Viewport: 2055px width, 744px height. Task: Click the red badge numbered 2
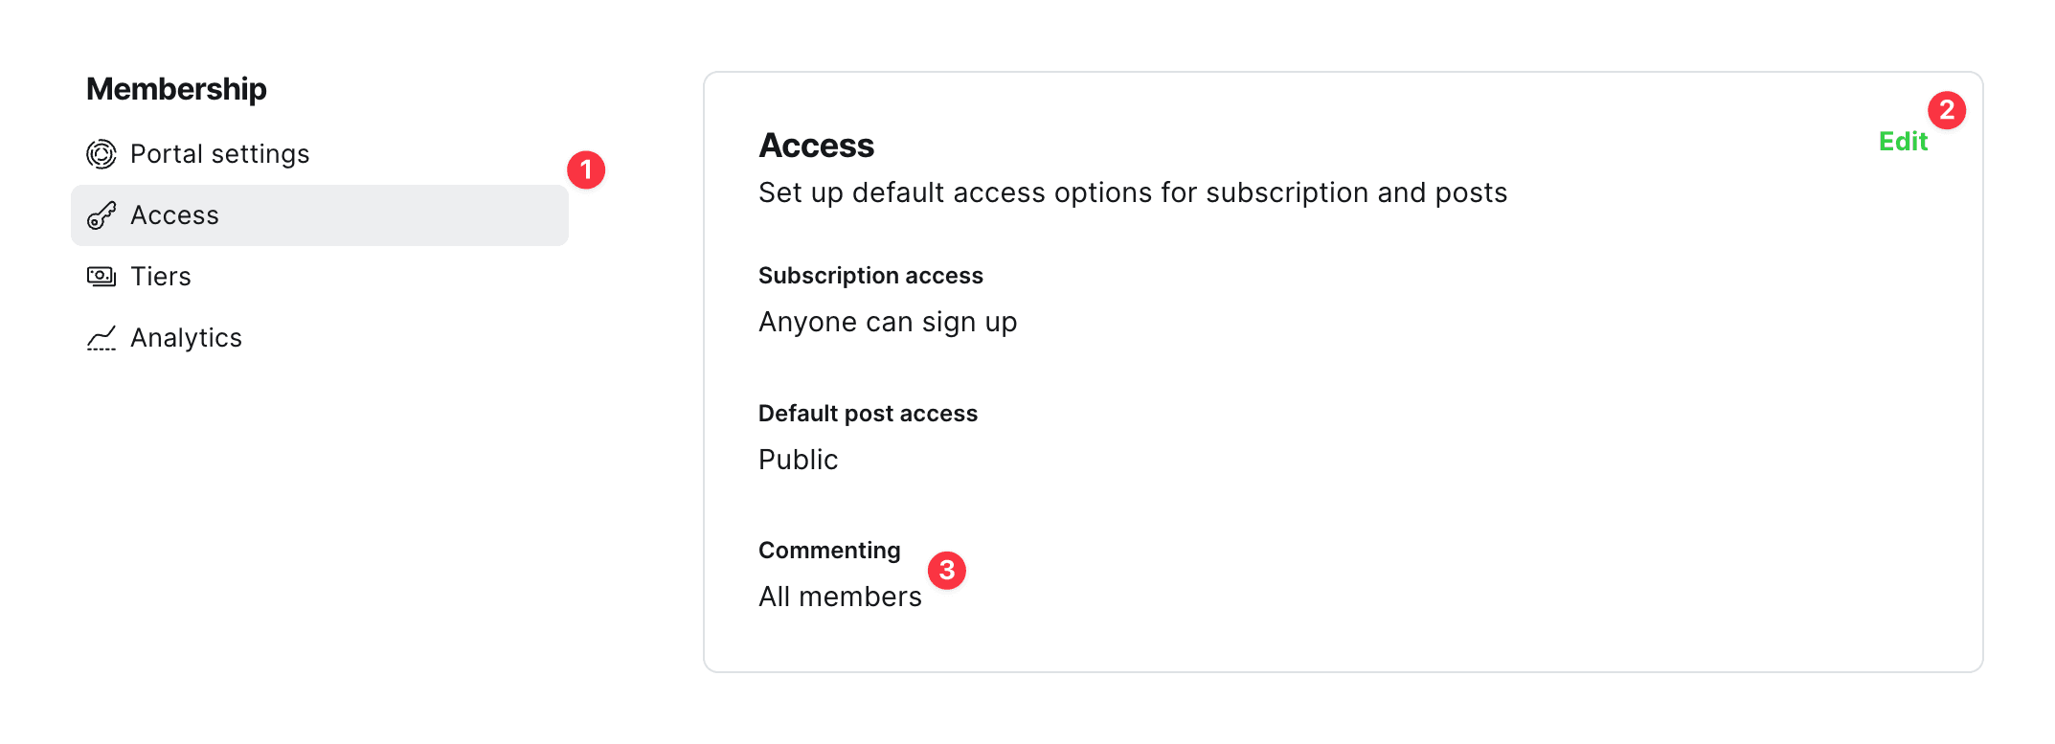1947,111
